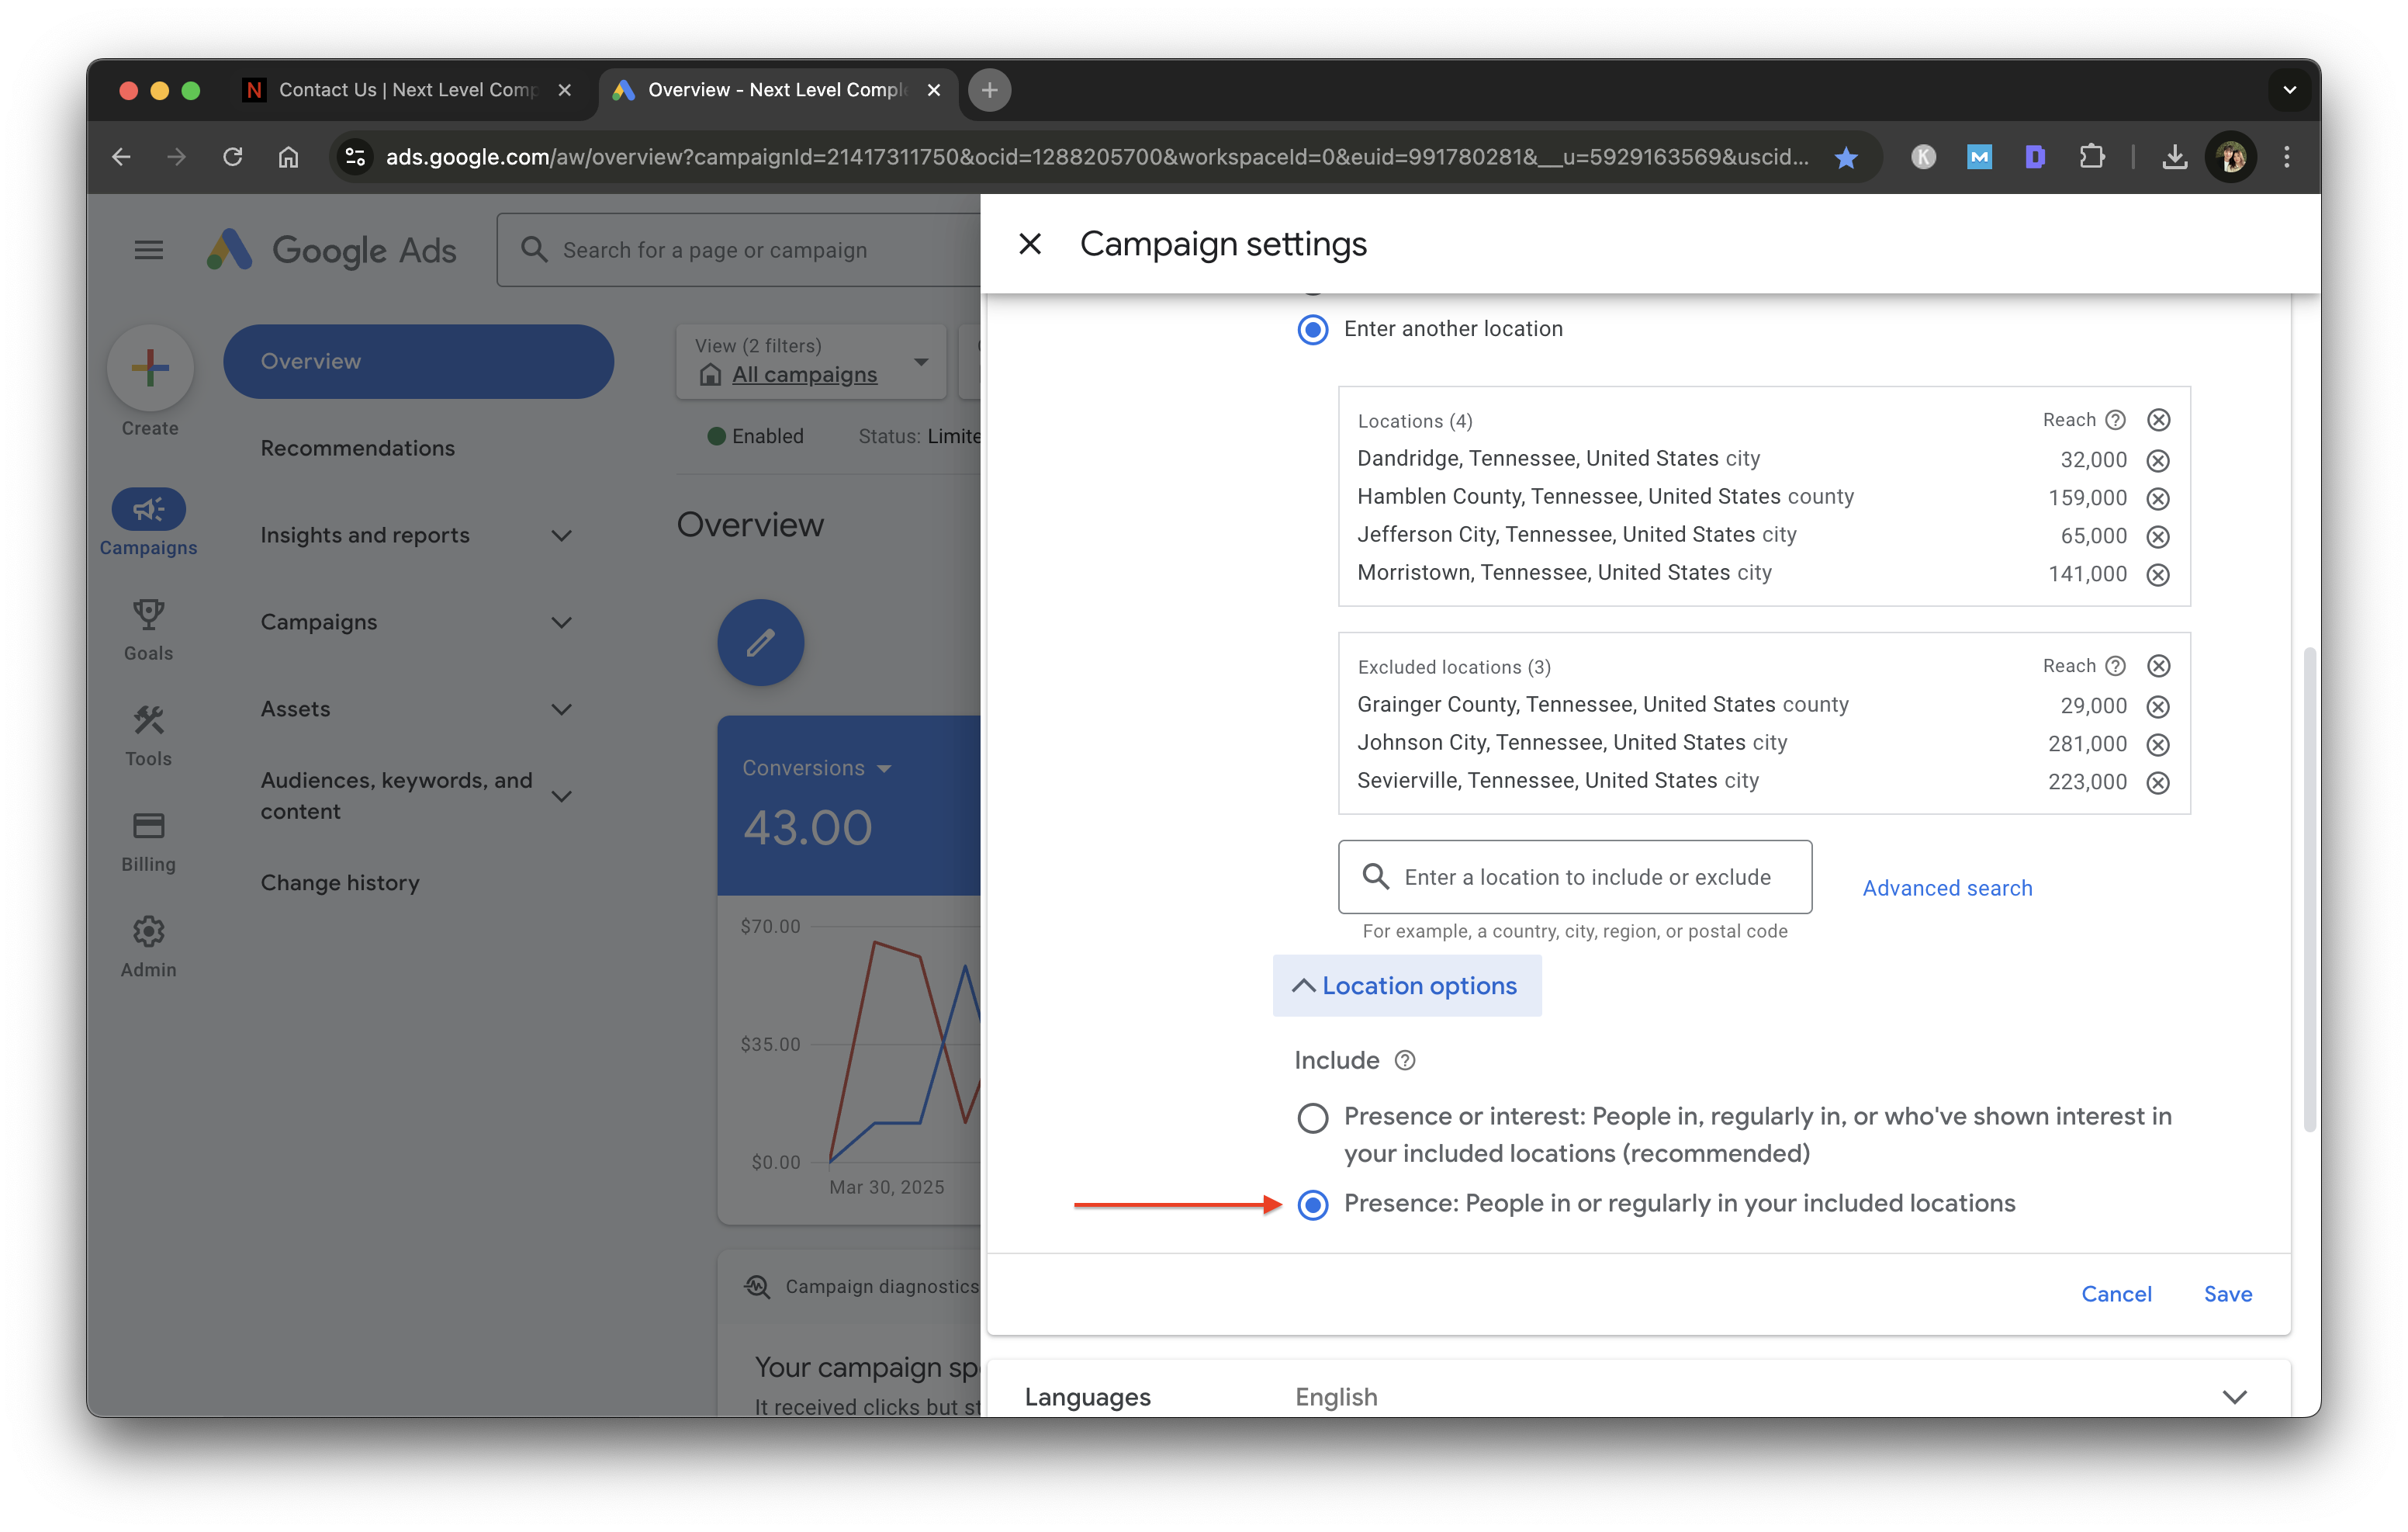Select Presence or interest radio option
The width and height of the screenshot is (2408, 1532).
pyautogui.click(x=1312, y=1117)
